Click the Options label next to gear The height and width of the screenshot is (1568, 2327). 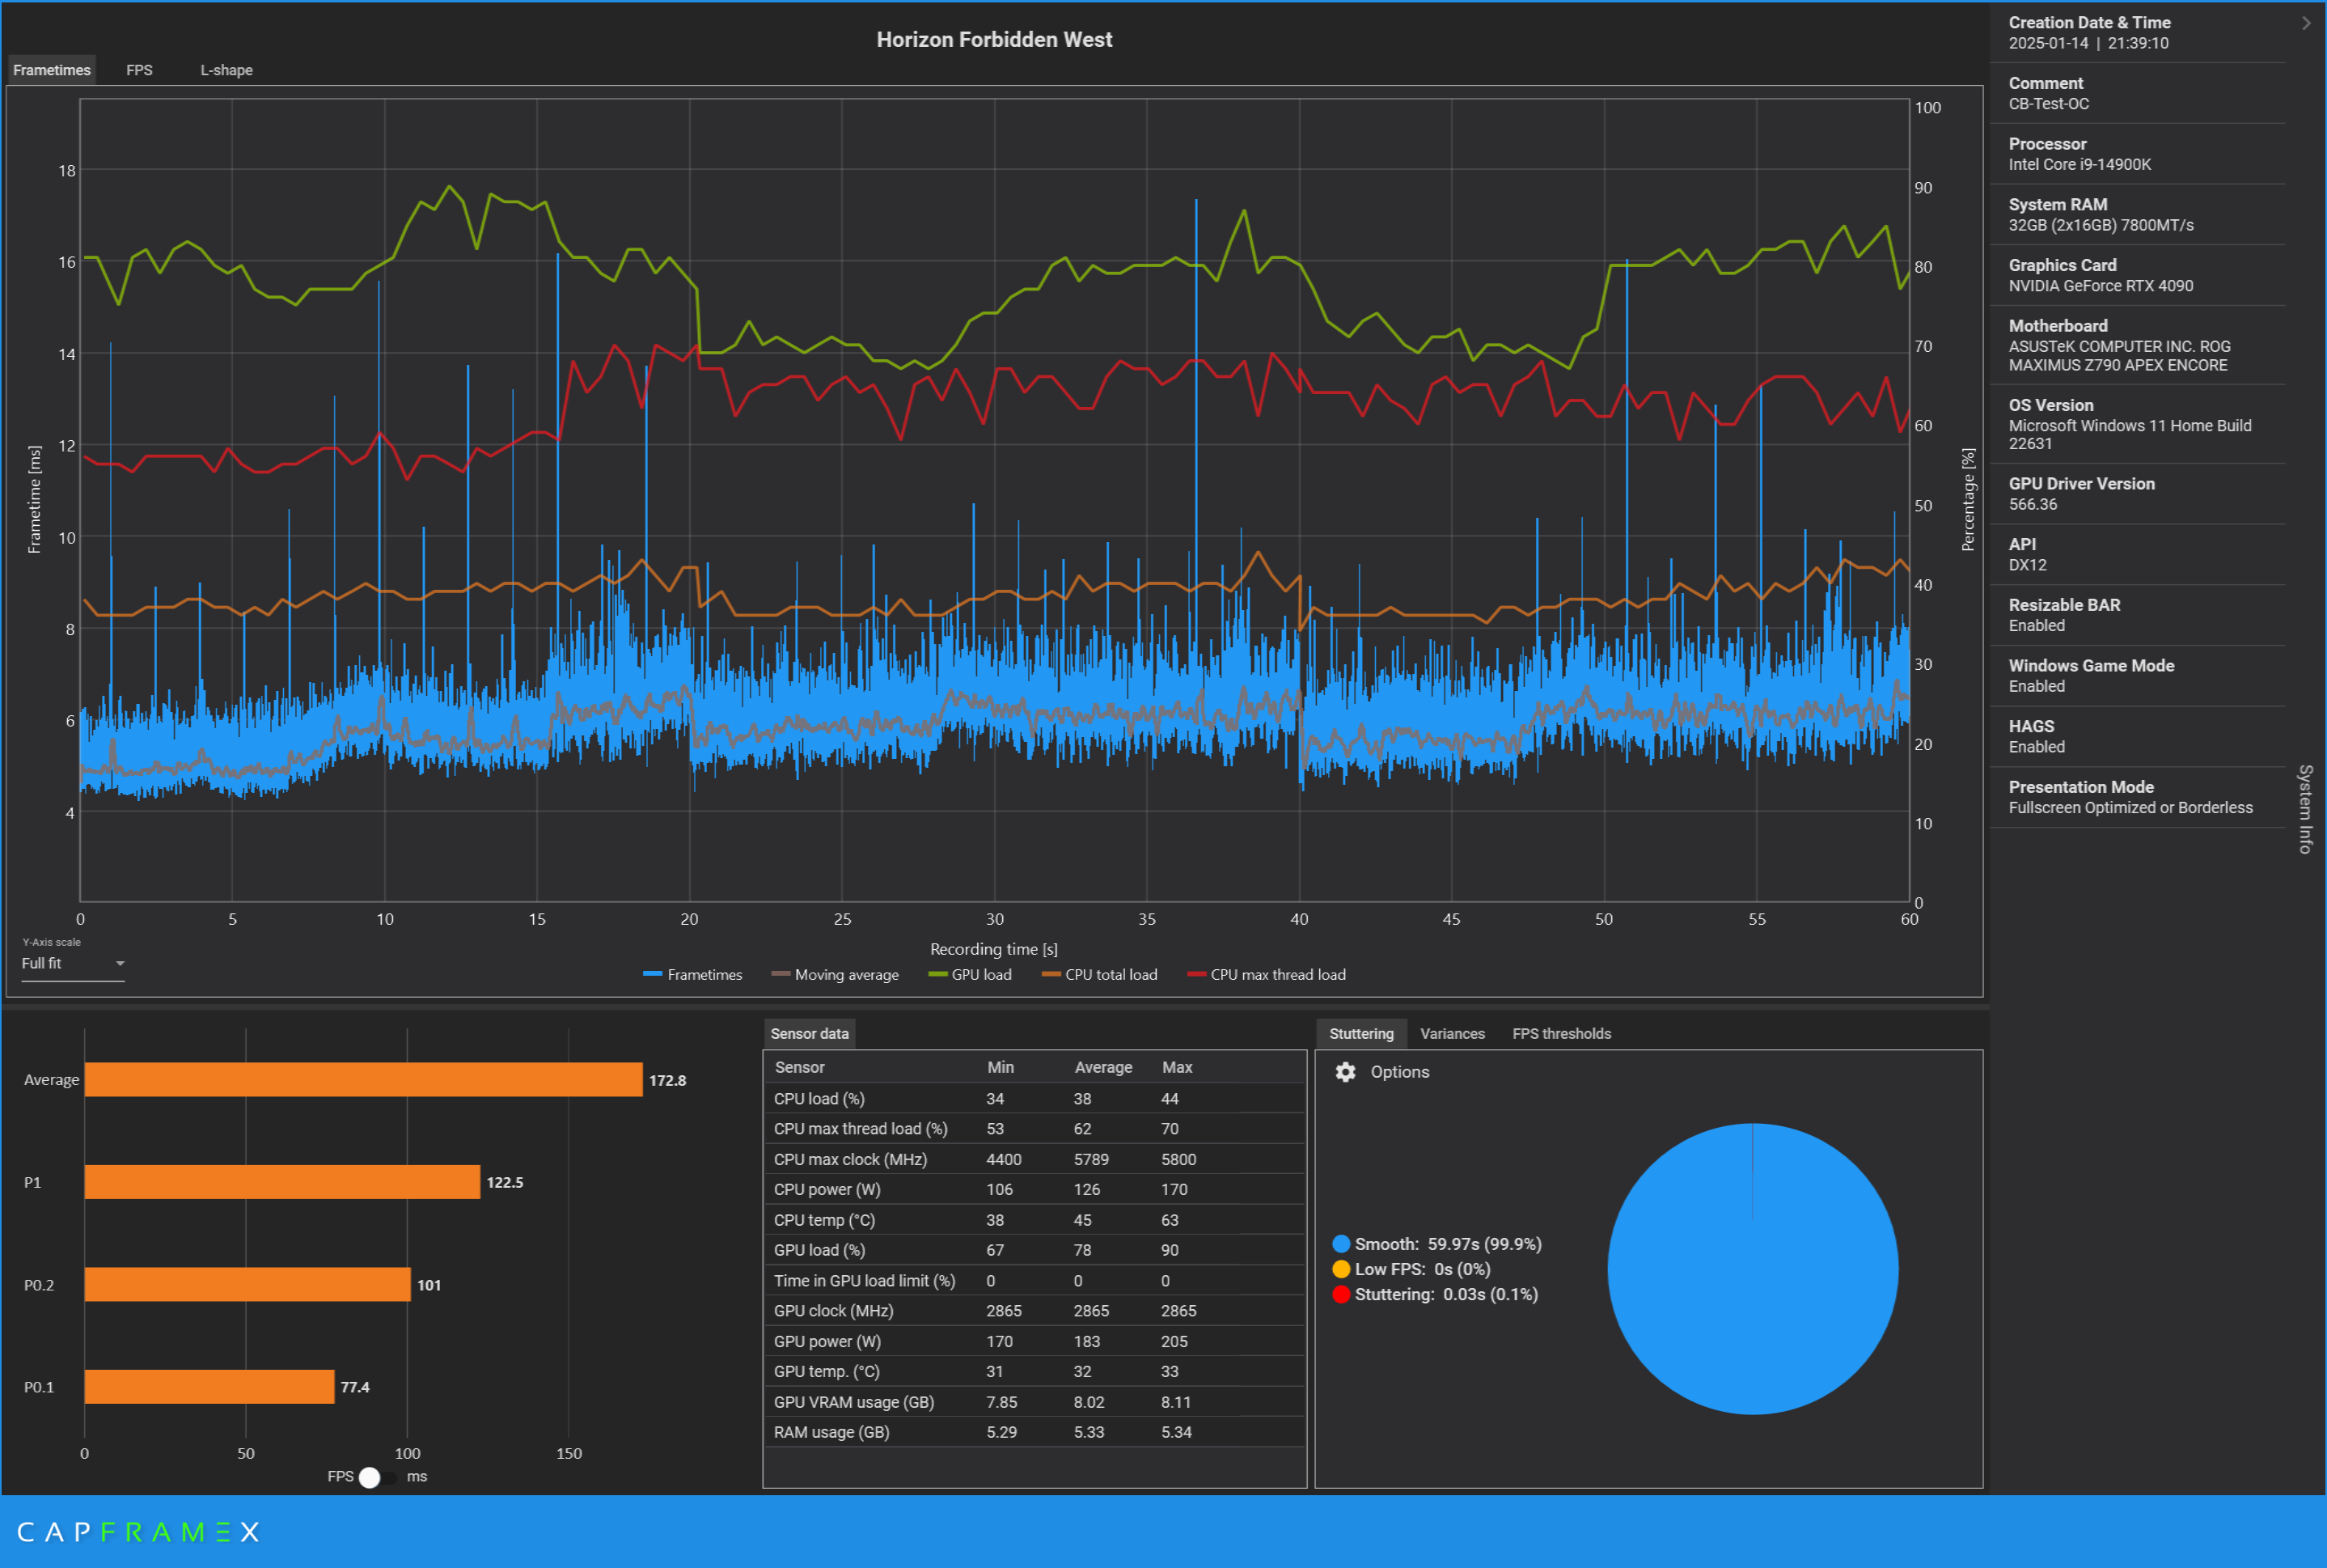pos(1399,1072)
